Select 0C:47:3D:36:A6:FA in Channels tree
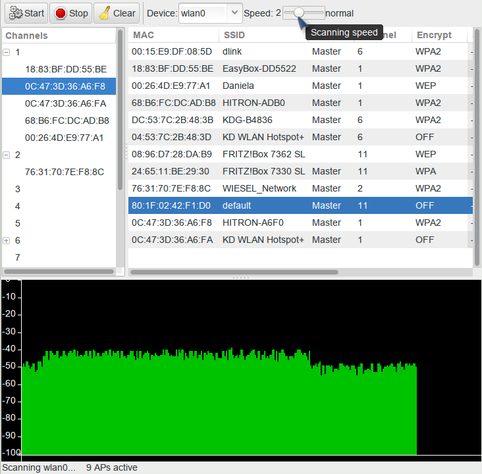Screen dimensions: 482x474 pos(65,103)
